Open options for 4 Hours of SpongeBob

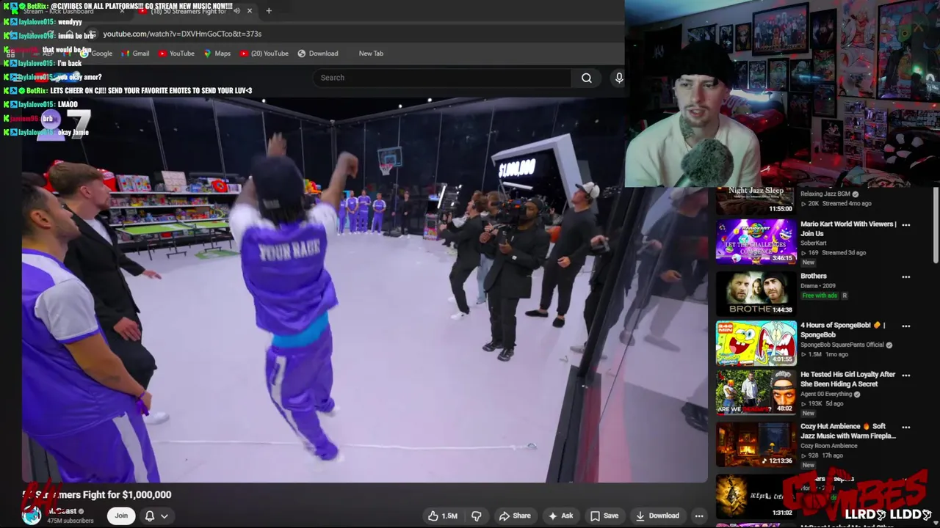click(x=905, y=326)
